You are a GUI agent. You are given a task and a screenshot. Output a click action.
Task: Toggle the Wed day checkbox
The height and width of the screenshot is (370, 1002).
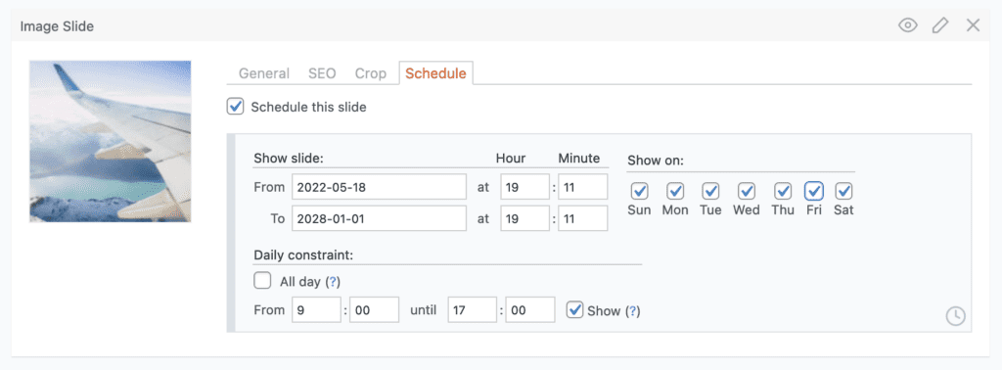click(747, 191)
